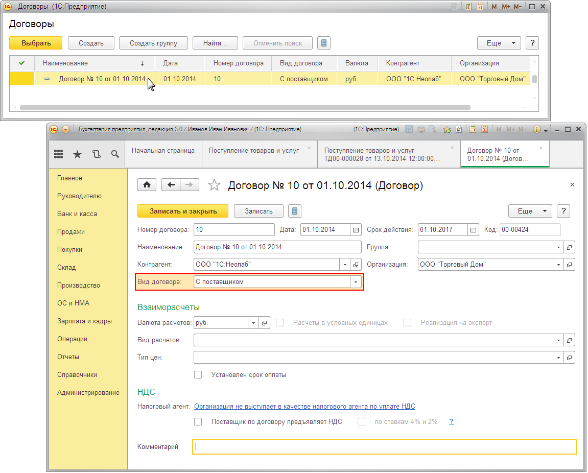Expand the Вид договора dropdown
The width and height of the screenshot is (588, 473).
[x=356, y=281]
